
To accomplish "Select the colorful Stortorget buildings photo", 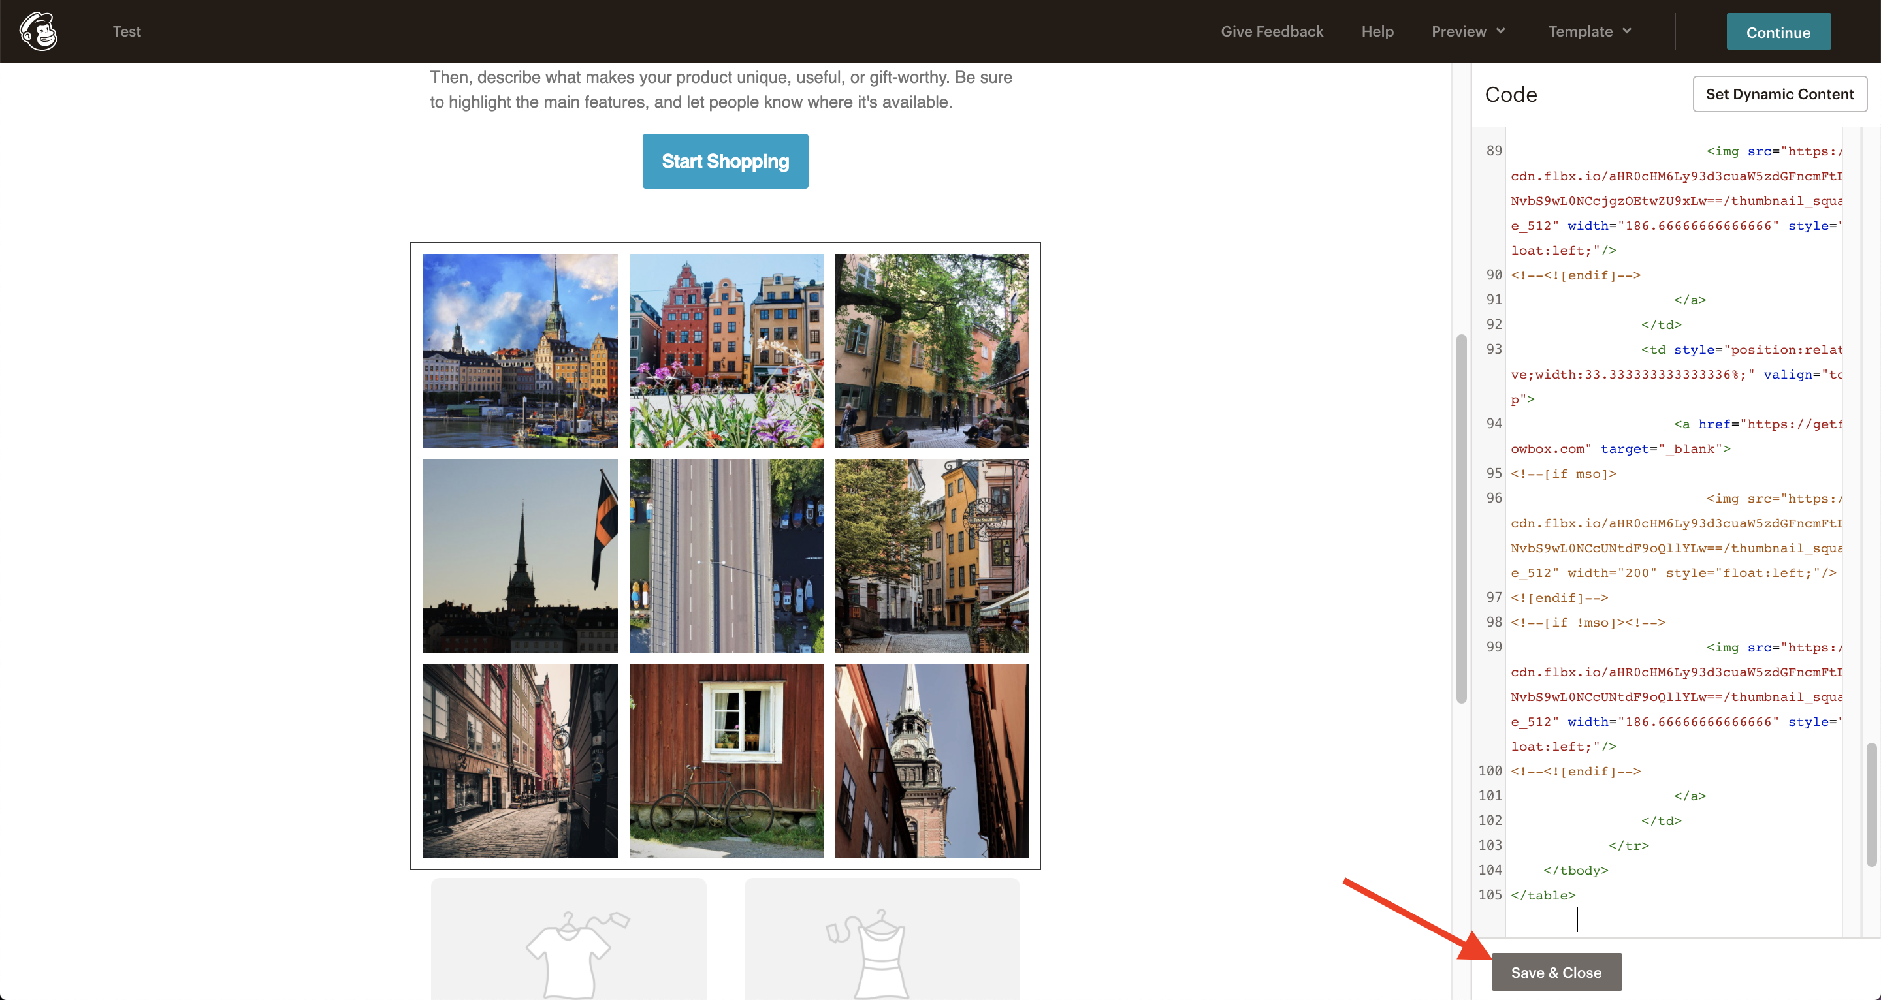I will point(726,351).
